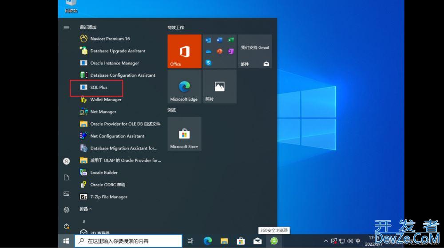Open the Office apps folder tile
The image size is (444, 248).
coord(219,51)
